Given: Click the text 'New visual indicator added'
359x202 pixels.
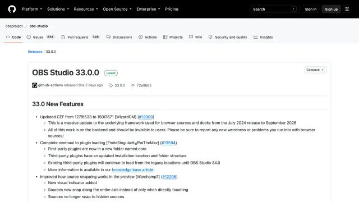Looking at the screenshot, I should pos(72,183).
